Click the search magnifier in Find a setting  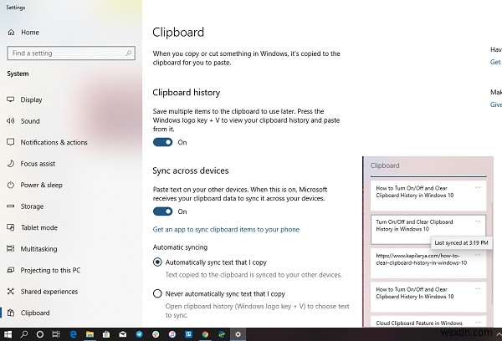click(x=129, y=53)
